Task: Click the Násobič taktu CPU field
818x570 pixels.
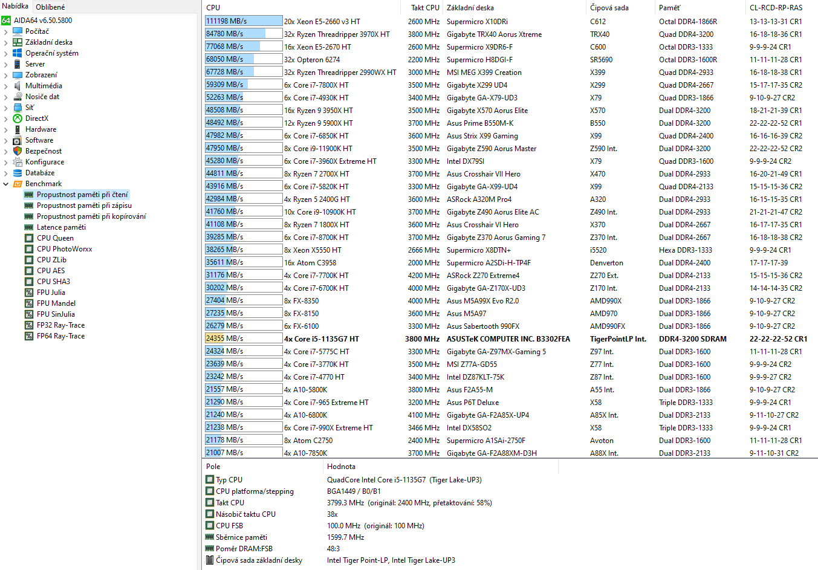Action: pyautogui.click(x=245, y=514)
